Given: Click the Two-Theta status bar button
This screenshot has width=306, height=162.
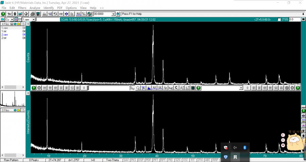Looking at the screenshot, I should point(113,160).
